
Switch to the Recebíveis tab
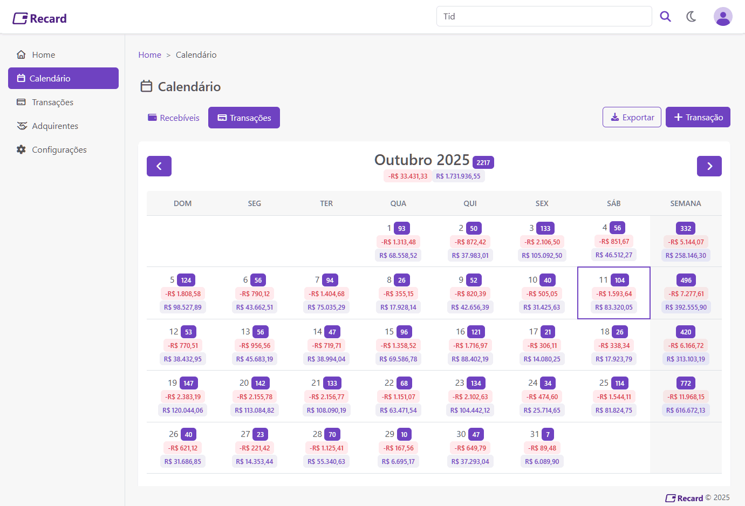click(174, 118)
